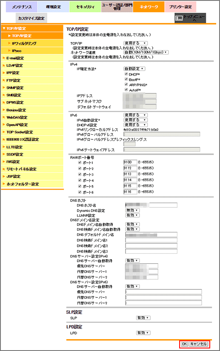220x351 pixels.
Task: Expand WebDAV設定 in sidebar
Action: tap(32, 117)
